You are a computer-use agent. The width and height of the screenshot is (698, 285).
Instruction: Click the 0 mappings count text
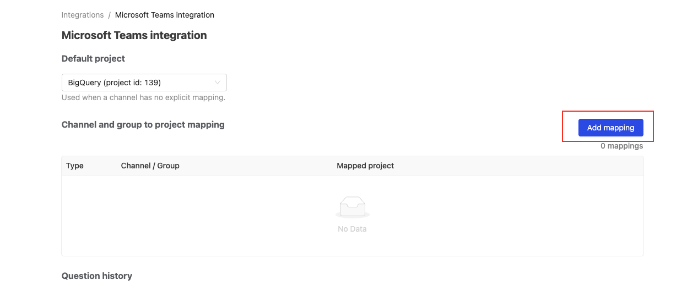point(622,146)
